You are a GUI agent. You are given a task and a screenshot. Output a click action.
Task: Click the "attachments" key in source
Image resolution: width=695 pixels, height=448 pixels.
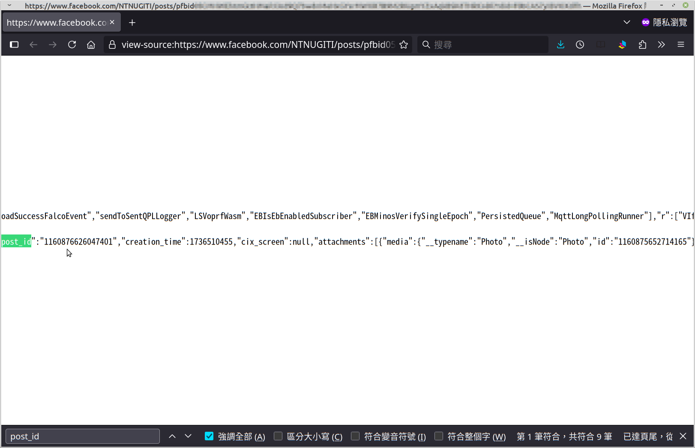coord(342,242)
